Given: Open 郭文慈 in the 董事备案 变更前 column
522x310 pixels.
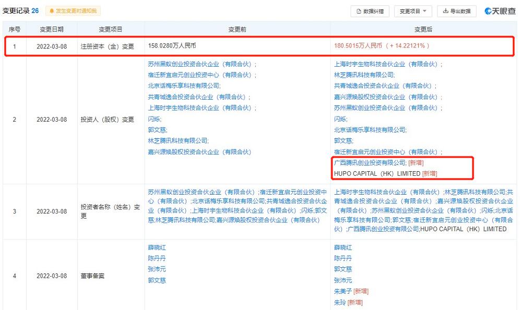Looking at the screenshot, I should (x=157, y=280).
